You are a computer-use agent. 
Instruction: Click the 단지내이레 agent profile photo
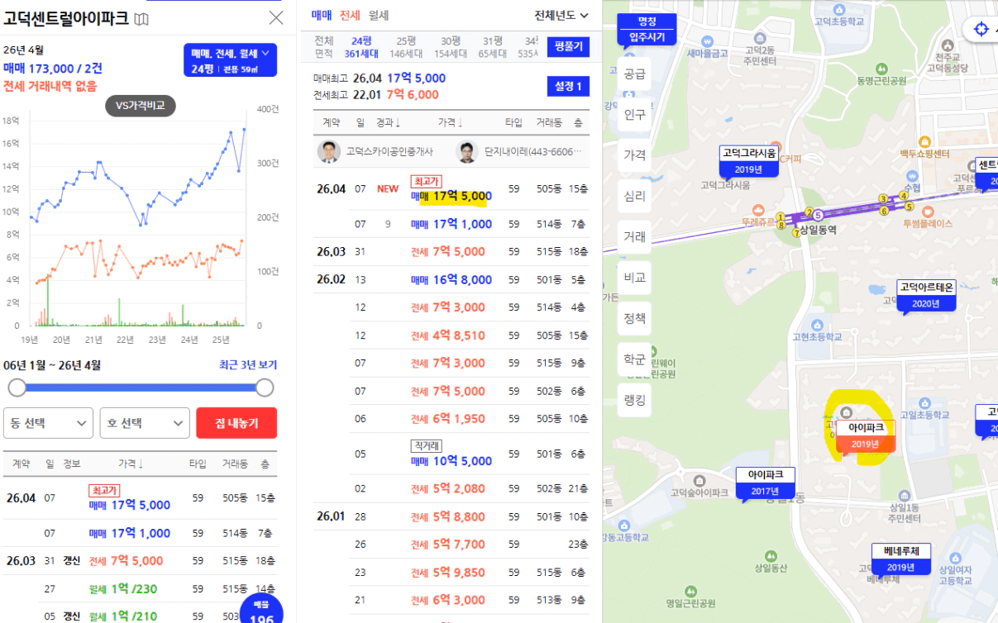pos(467,152)
